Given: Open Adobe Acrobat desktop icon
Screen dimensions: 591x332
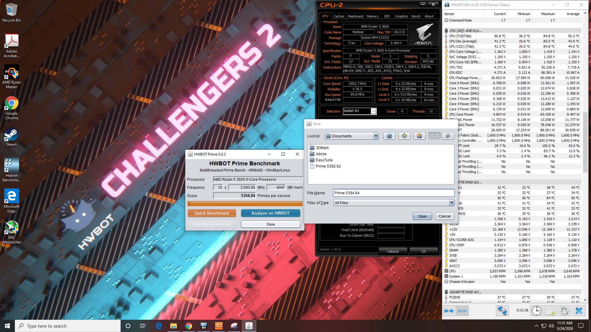Looking at the screenshot, I should (12, 46).
